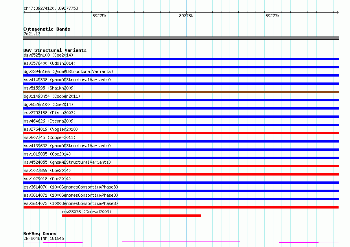
Task: Click the 7q21.13 cytogenetic band label
Action: 32,34
